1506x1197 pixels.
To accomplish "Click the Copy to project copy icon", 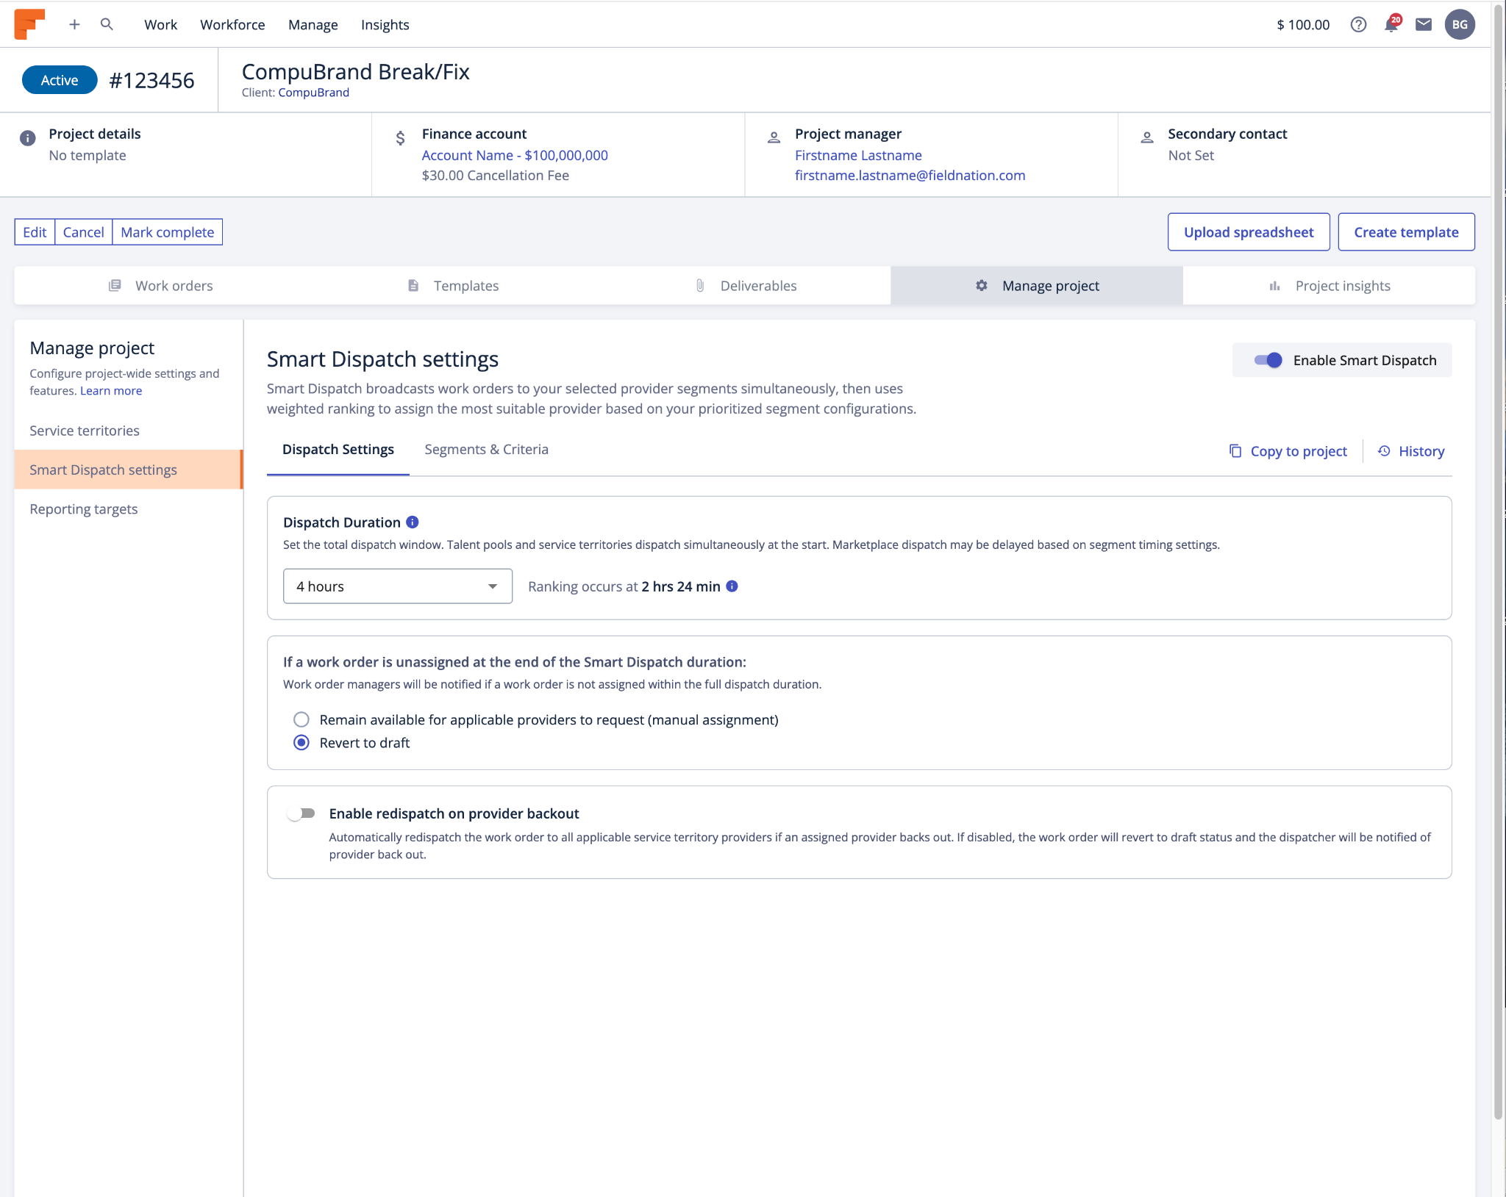I will click(1235, 451).
